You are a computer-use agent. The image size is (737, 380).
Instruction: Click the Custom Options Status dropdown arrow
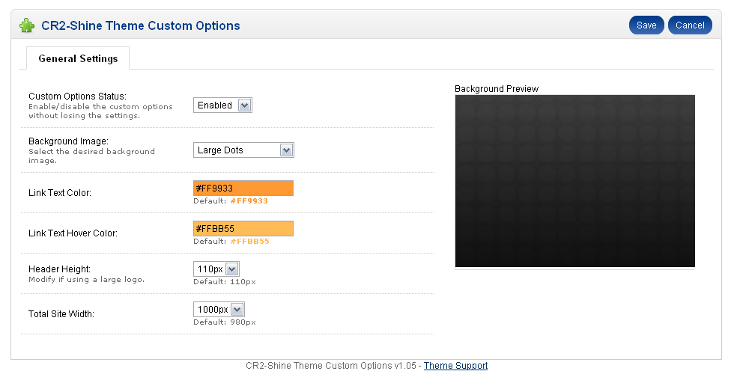pos(244,105)
